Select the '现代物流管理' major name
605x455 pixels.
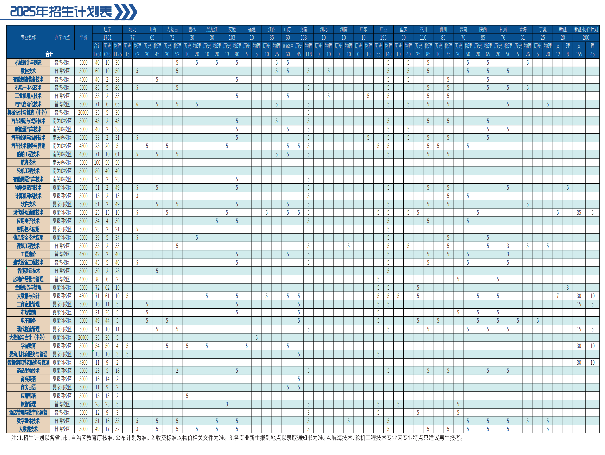pos(28,329)
